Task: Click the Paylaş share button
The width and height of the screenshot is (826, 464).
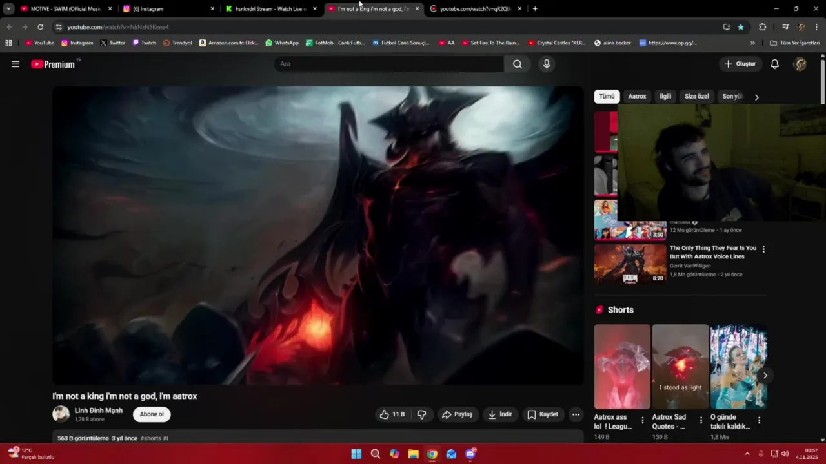Action: [457, 414]
